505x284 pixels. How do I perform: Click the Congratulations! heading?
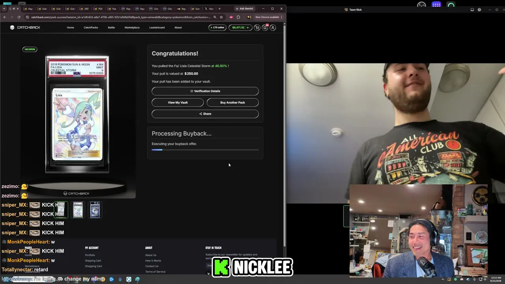click(x=175, y=54)
